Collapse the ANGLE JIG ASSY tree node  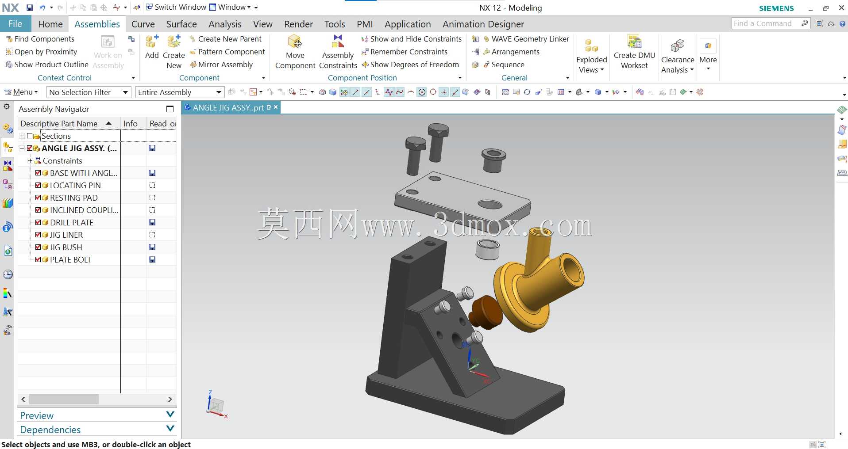22,148
